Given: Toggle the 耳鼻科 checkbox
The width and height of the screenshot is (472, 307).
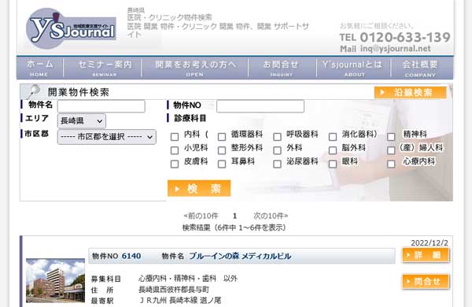Looking at the screenshot, I should [222, 164].
